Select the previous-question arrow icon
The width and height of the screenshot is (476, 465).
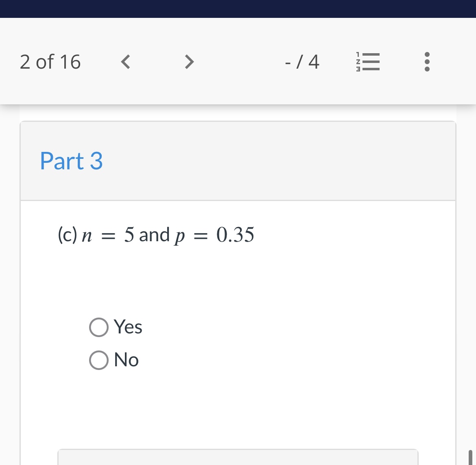point(125,62)
